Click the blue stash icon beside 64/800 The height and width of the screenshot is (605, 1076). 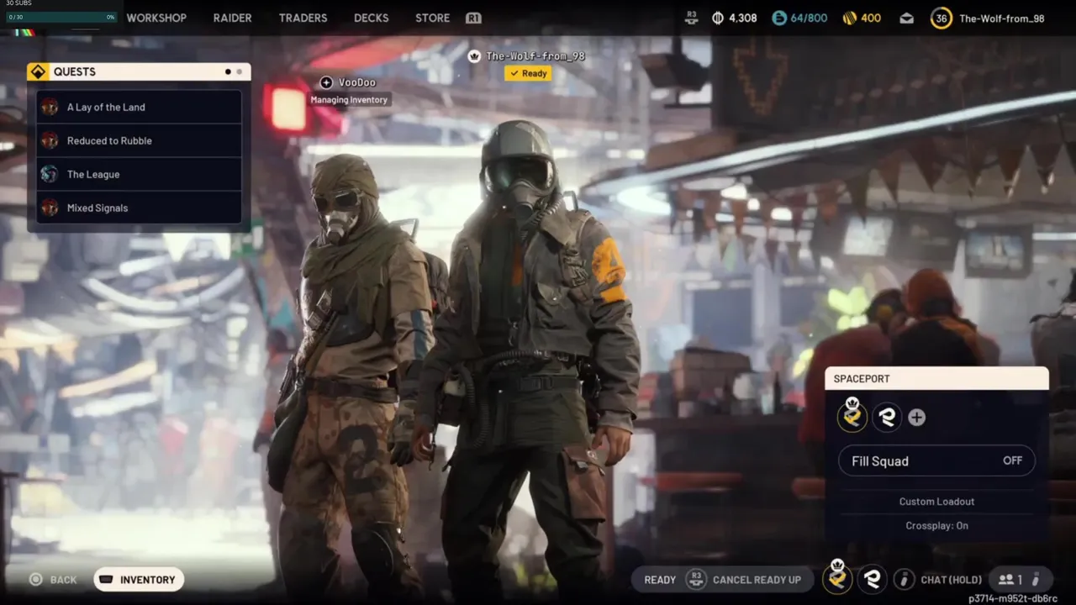click(779, 18)
